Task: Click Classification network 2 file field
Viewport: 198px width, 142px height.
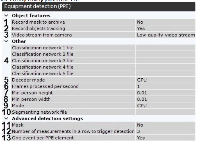Action: [165, 54]
